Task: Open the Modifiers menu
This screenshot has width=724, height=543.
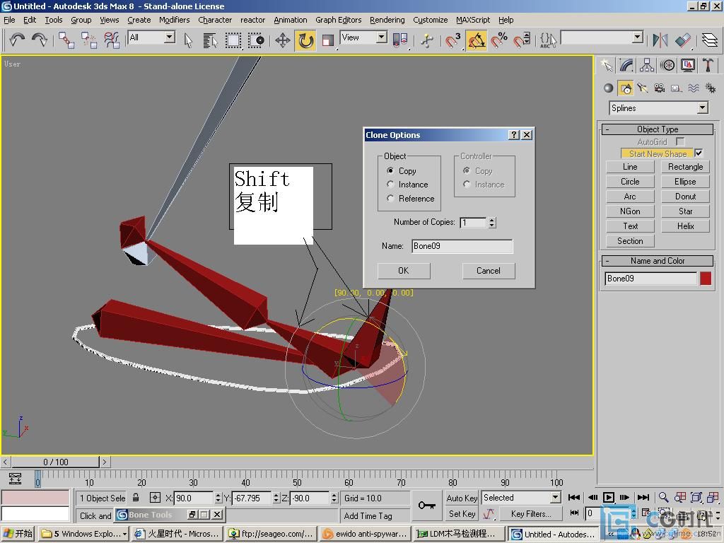Action: (x=174, y=20)
